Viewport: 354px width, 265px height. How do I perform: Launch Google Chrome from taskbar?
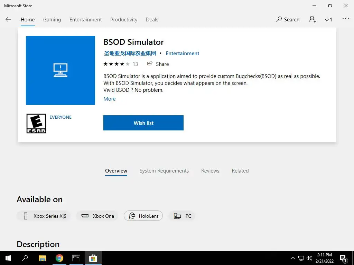pos(59,258)
